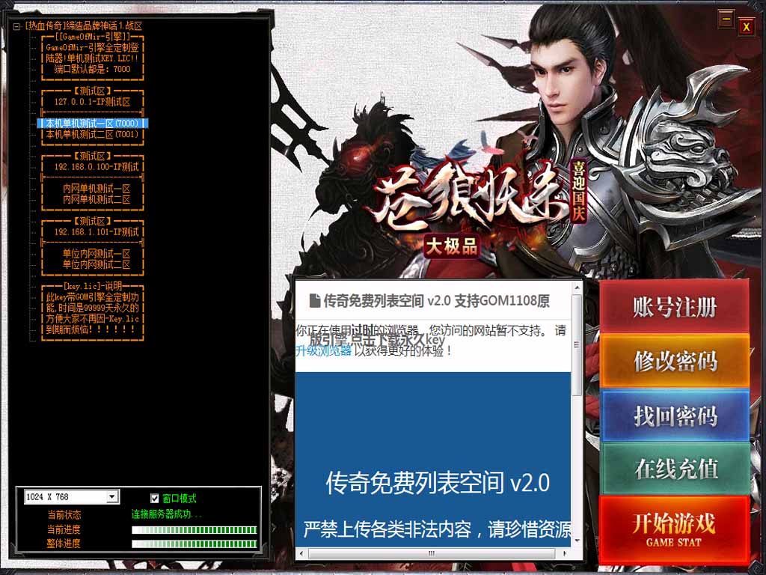Click the web panel horizontal scrollbar right arrow
Image resolution: width=766 pixels, height=575 pixels.
pos(566,553)
